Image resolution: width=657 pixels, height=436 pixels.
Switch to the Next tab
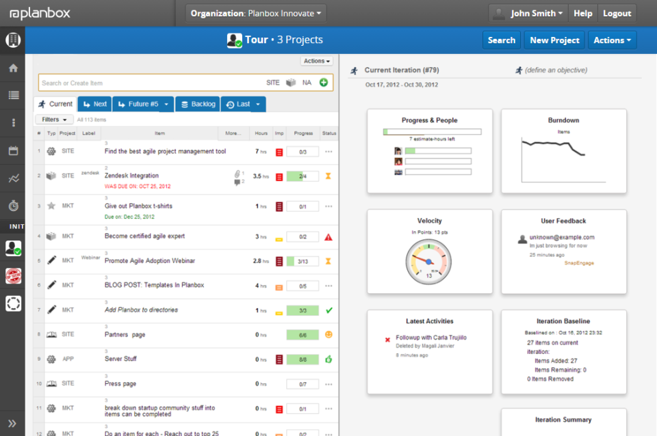click(x=94, y=104)
